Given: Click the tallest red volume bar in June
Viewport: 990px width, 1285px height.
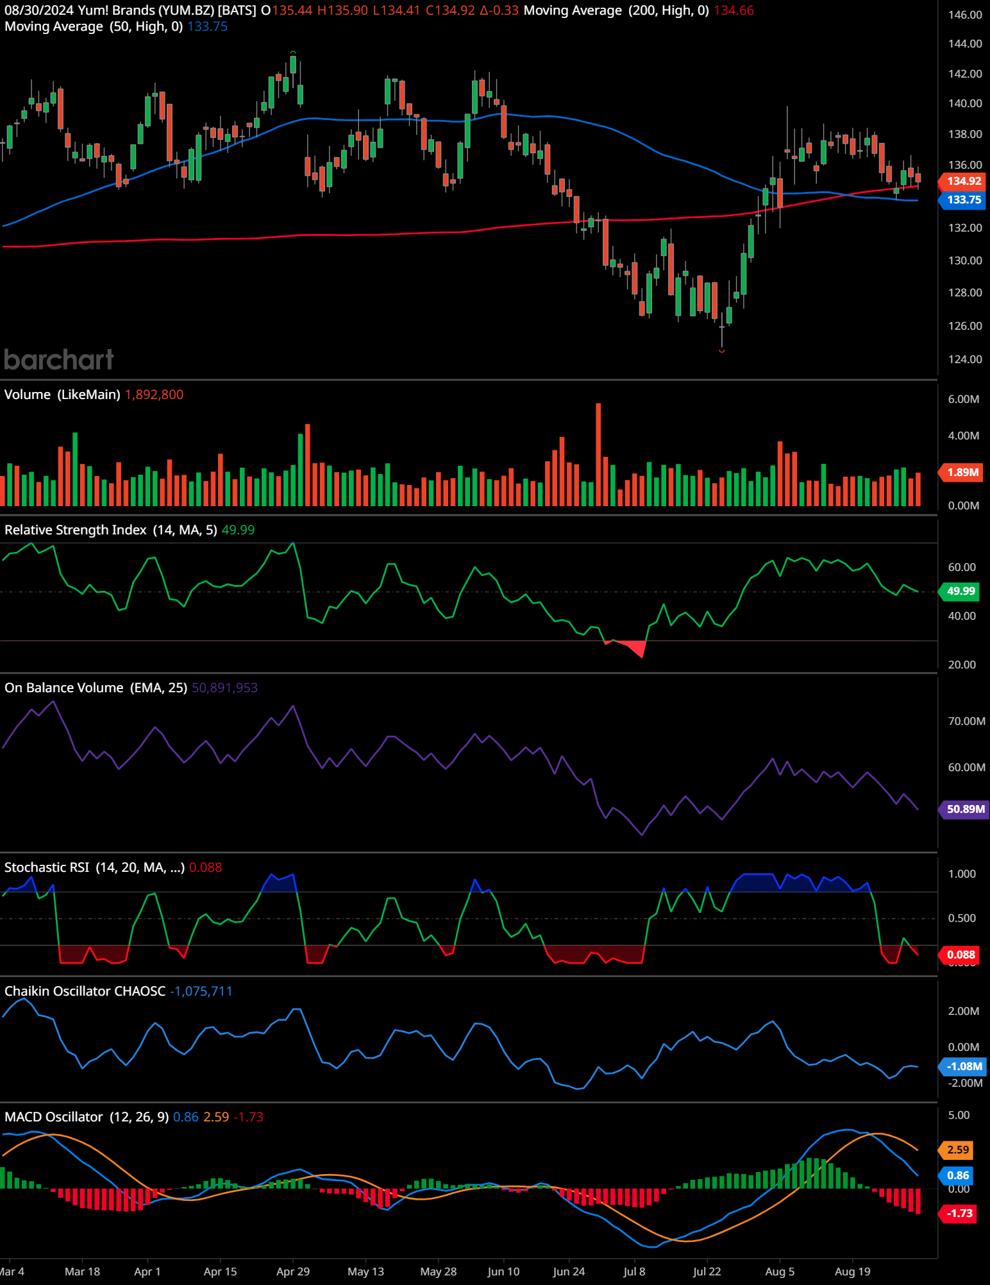Looking at the screenshot, I should click(598, 455).
